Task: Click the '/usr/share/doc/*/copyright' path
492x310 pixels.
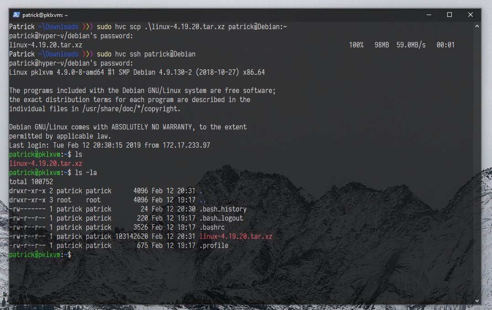Action: [x=130, y=109]
